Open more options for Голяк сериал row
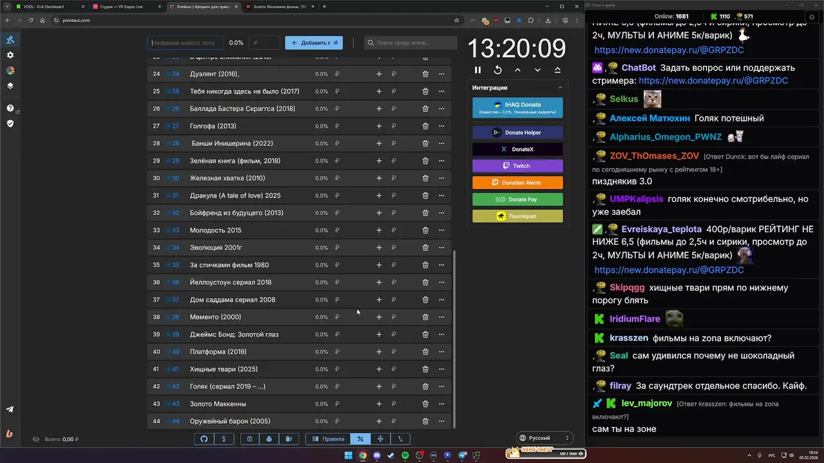 pyautogui.click(x=442, y=386)
